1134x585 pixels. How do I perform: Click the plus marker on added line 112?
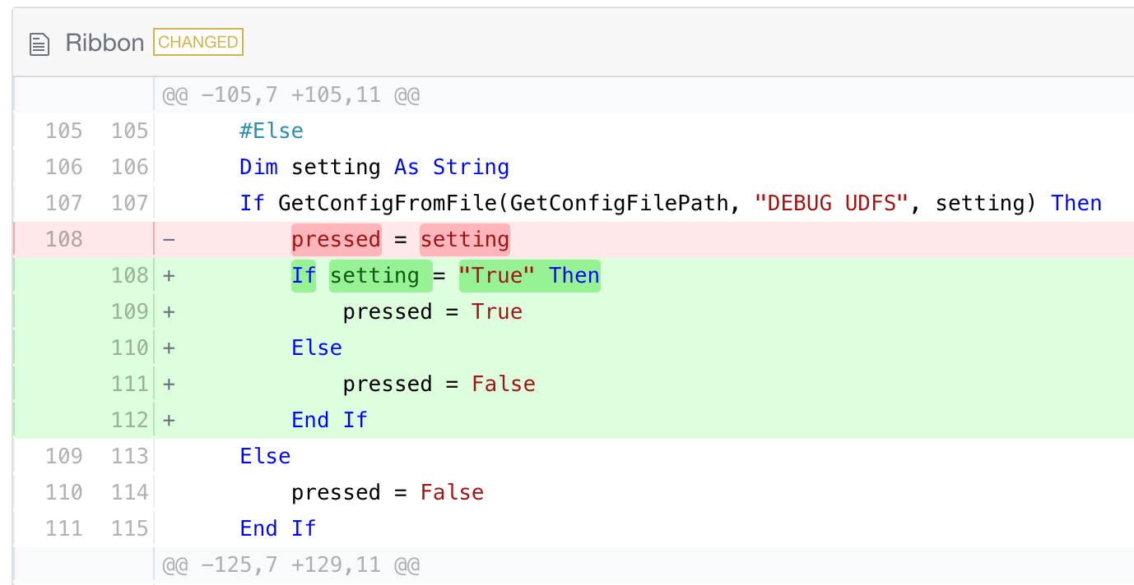169,420
